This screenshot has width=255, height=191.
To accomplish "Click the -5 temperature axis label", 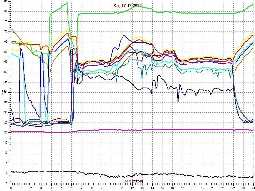I will coord(6,183).
